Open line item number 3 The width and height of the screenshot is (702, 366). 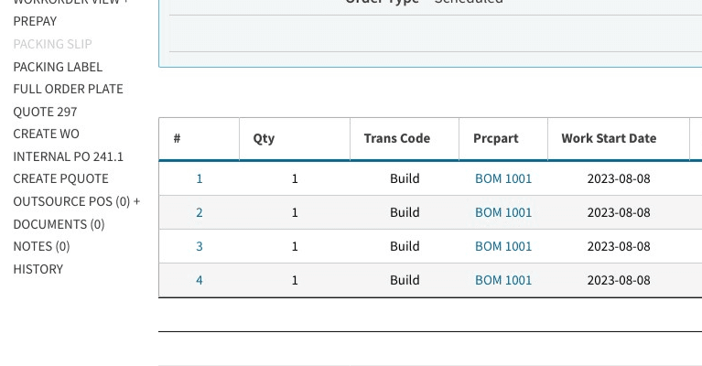[200, 246]
